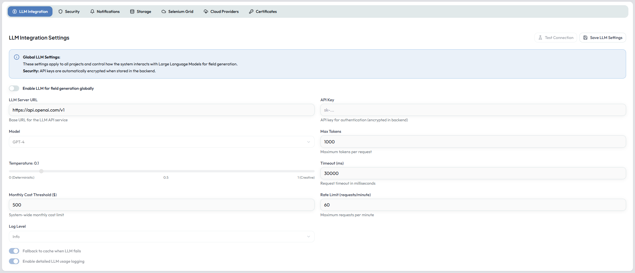The width and height of the screenshot is (635, 273).
Task: Click Save LLM Settings button
Action: (603, 38)
